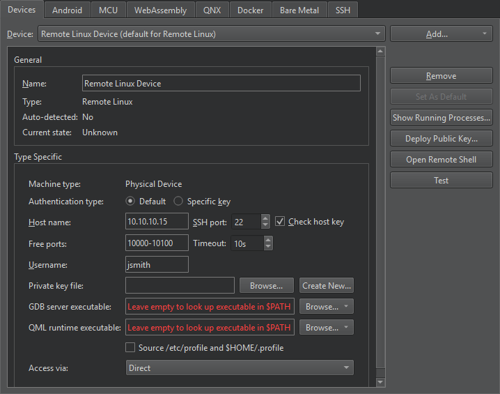Choose Specific key authentication
Viewport: 500px width, 394px height.
[178, 202]
